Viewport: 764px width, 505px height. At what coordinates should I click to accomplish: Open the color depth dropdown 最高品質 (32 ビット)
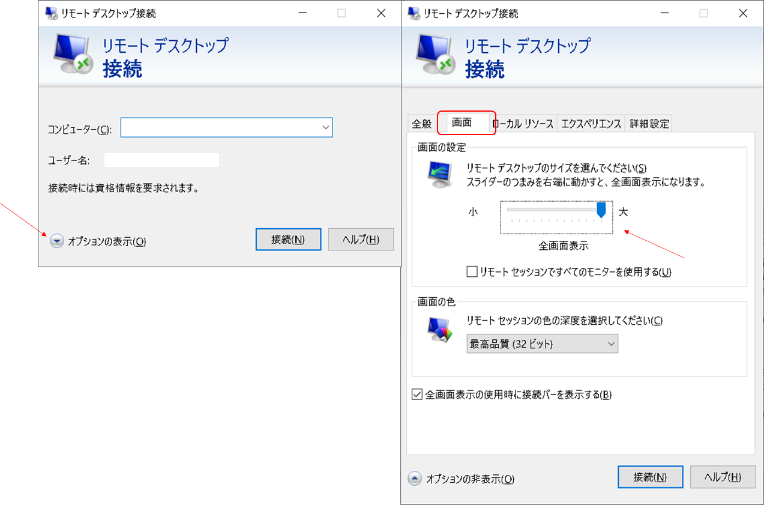click(x=542, y=344)
